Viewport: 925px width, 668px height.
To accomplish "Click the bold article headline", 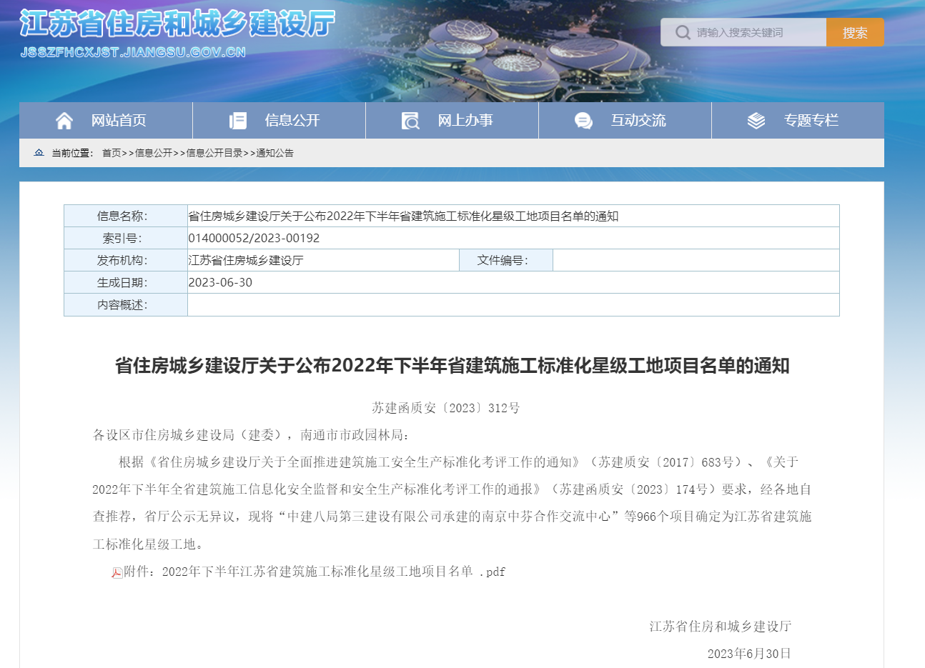I will click(452, 366).
